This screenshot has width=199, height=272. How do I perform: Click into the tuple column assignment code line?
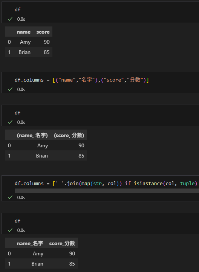tap(82, 80)
